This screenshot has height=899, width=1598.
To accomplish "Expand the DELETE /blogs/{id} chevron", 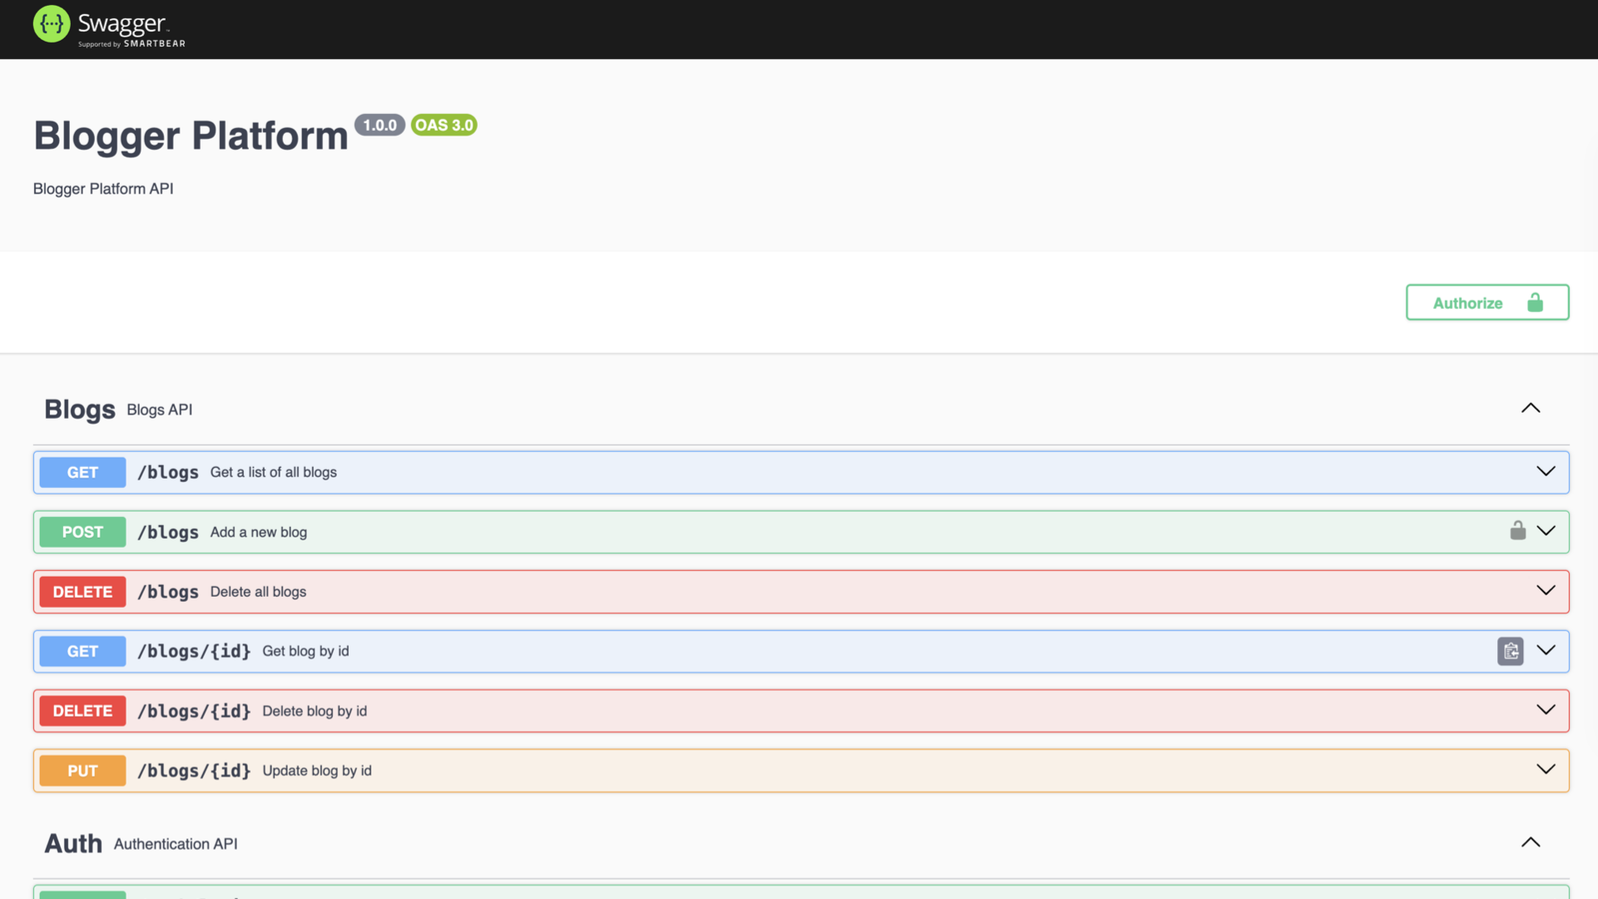I will point(1546,709).
